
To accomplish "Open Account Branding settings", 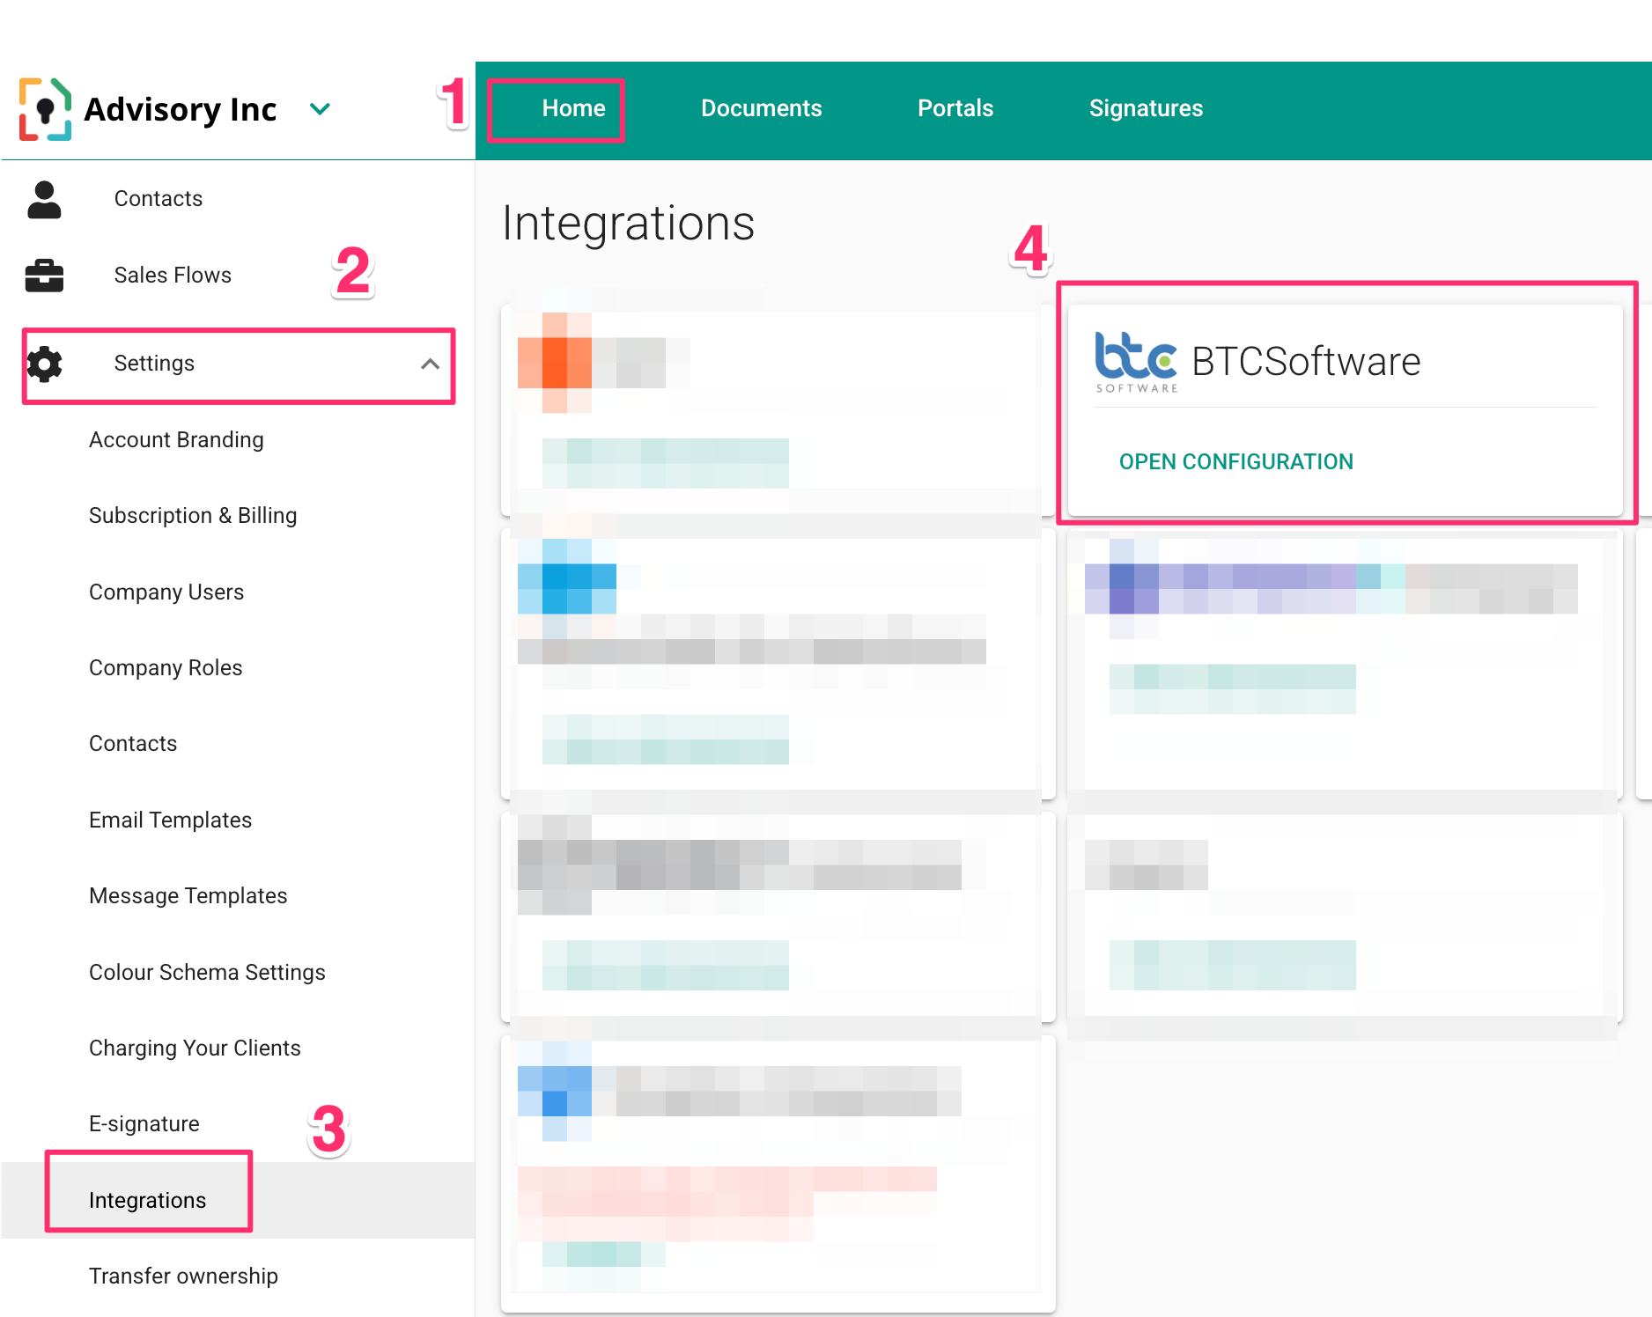I will tap(176, 439).
